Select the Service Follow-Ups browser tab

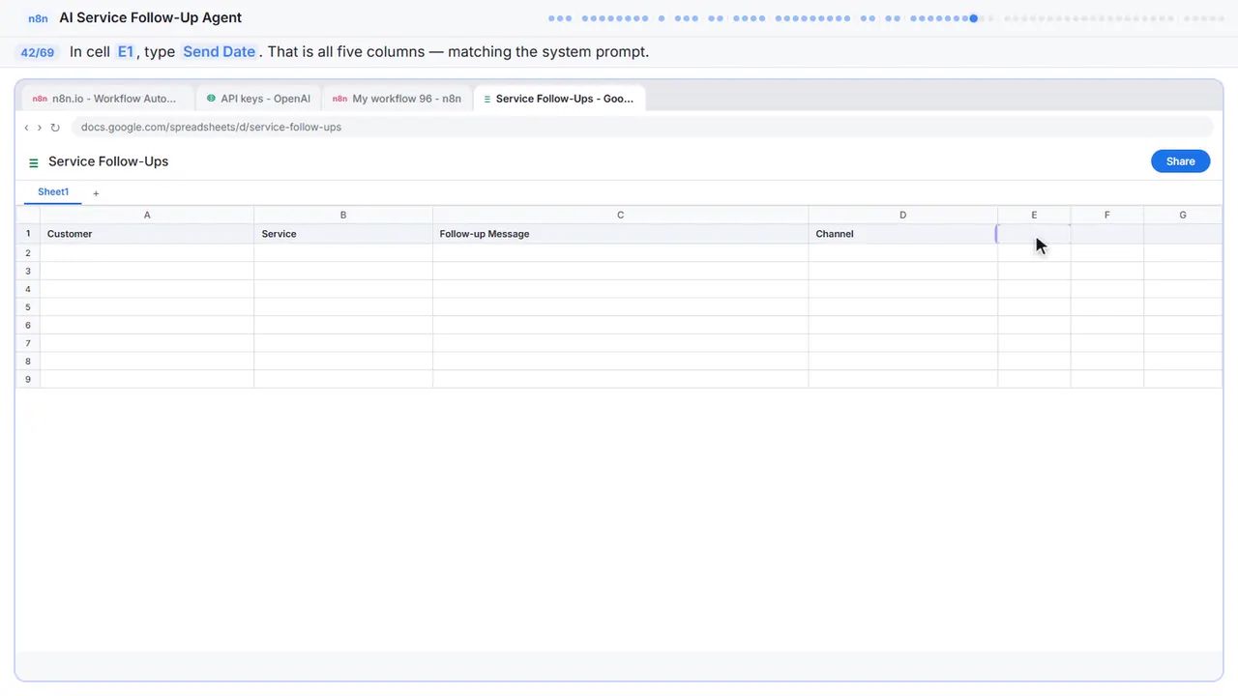click(559, 99)
